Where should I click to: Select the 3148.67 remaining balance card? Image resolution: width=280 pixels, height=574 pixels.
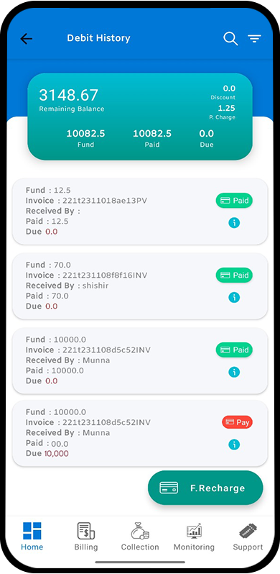coord(140,117)
